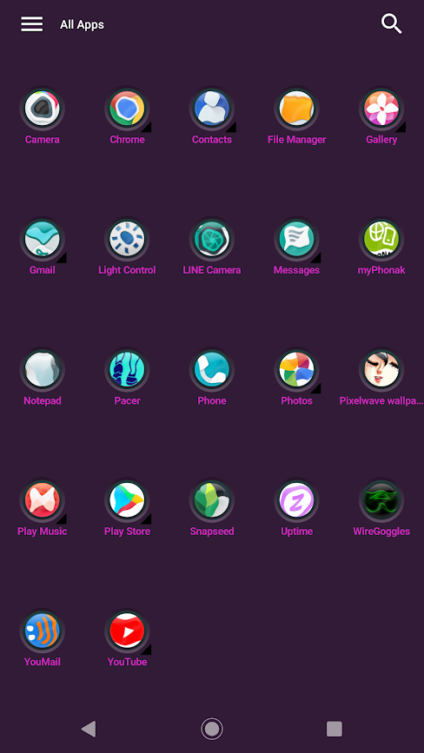Tap the Android back navigation button
This screenshot has height=753, width=424.
(x=89, y=729)
